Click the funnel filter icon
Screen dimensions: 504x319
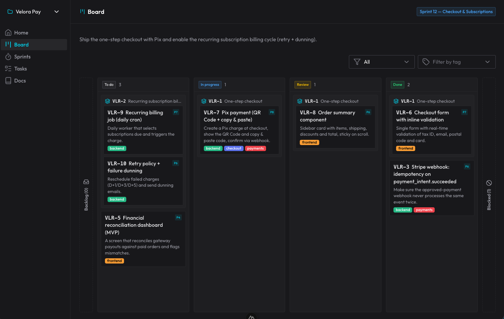357,62
